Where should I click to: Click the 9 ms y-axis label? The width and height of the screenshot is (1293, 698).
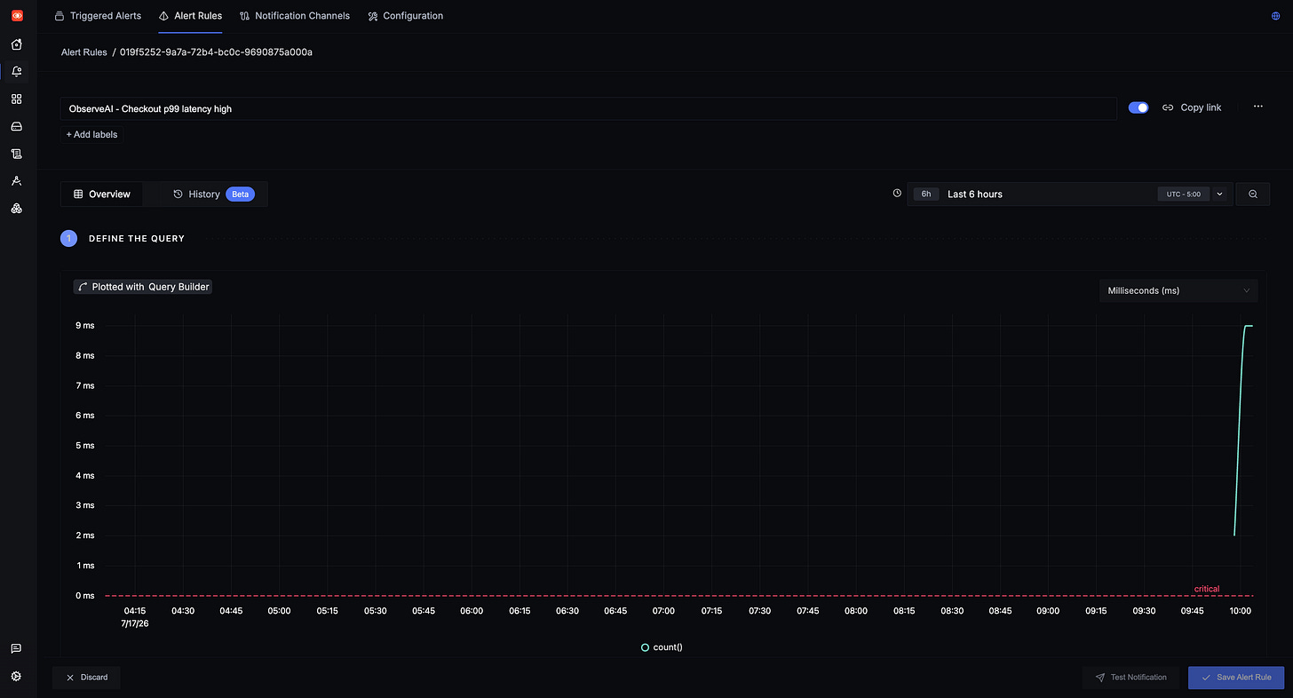(x=84, y=325)
